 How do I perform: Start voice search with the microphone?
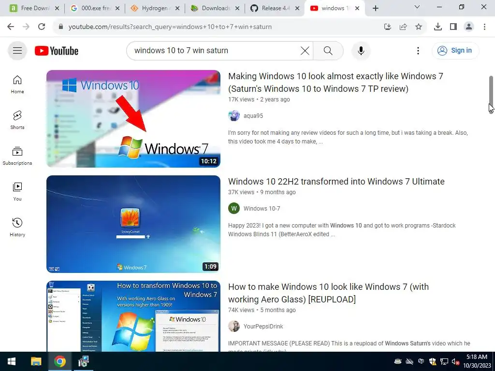tap(361, 50)
